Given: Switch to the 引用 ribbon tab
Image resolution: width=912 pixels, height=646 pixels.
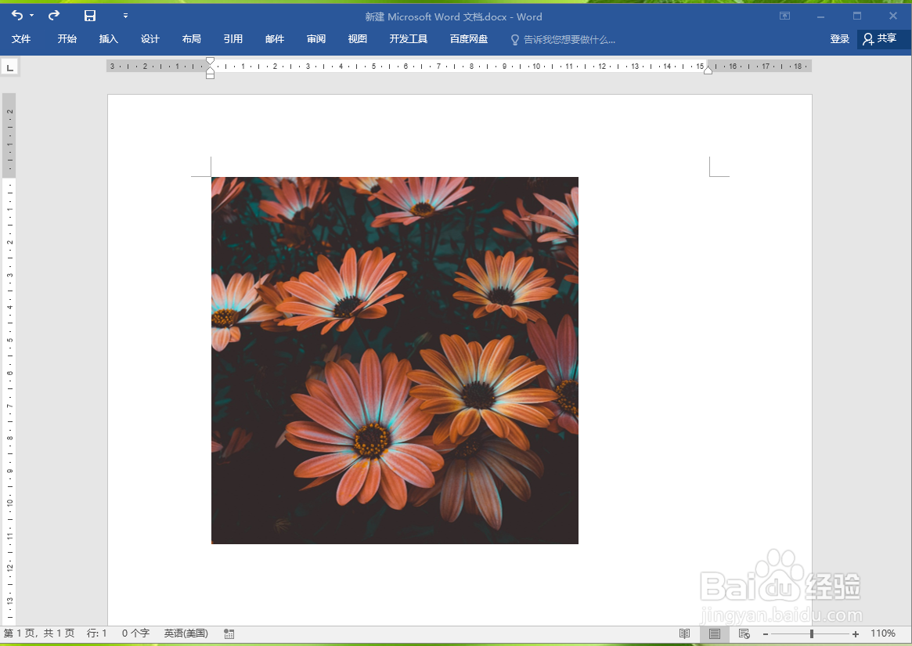Looking at the screenshot, I should 233,39.
